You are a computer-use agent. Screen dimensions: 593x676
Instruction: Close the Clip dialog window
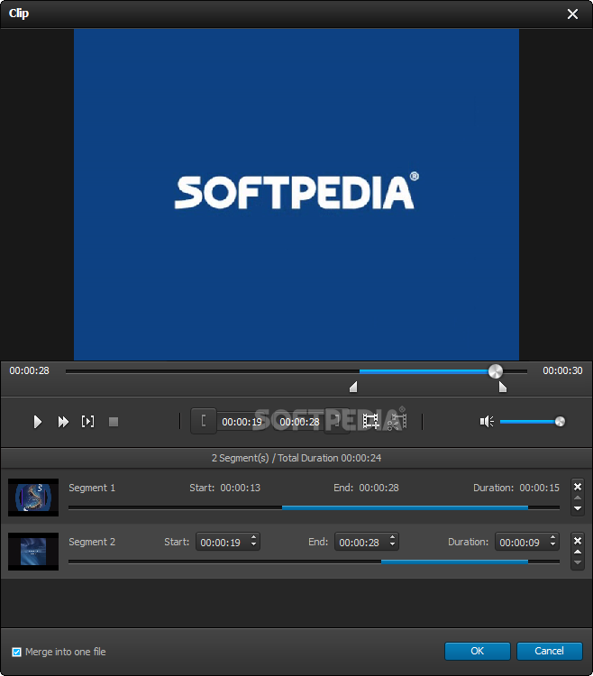573,14
